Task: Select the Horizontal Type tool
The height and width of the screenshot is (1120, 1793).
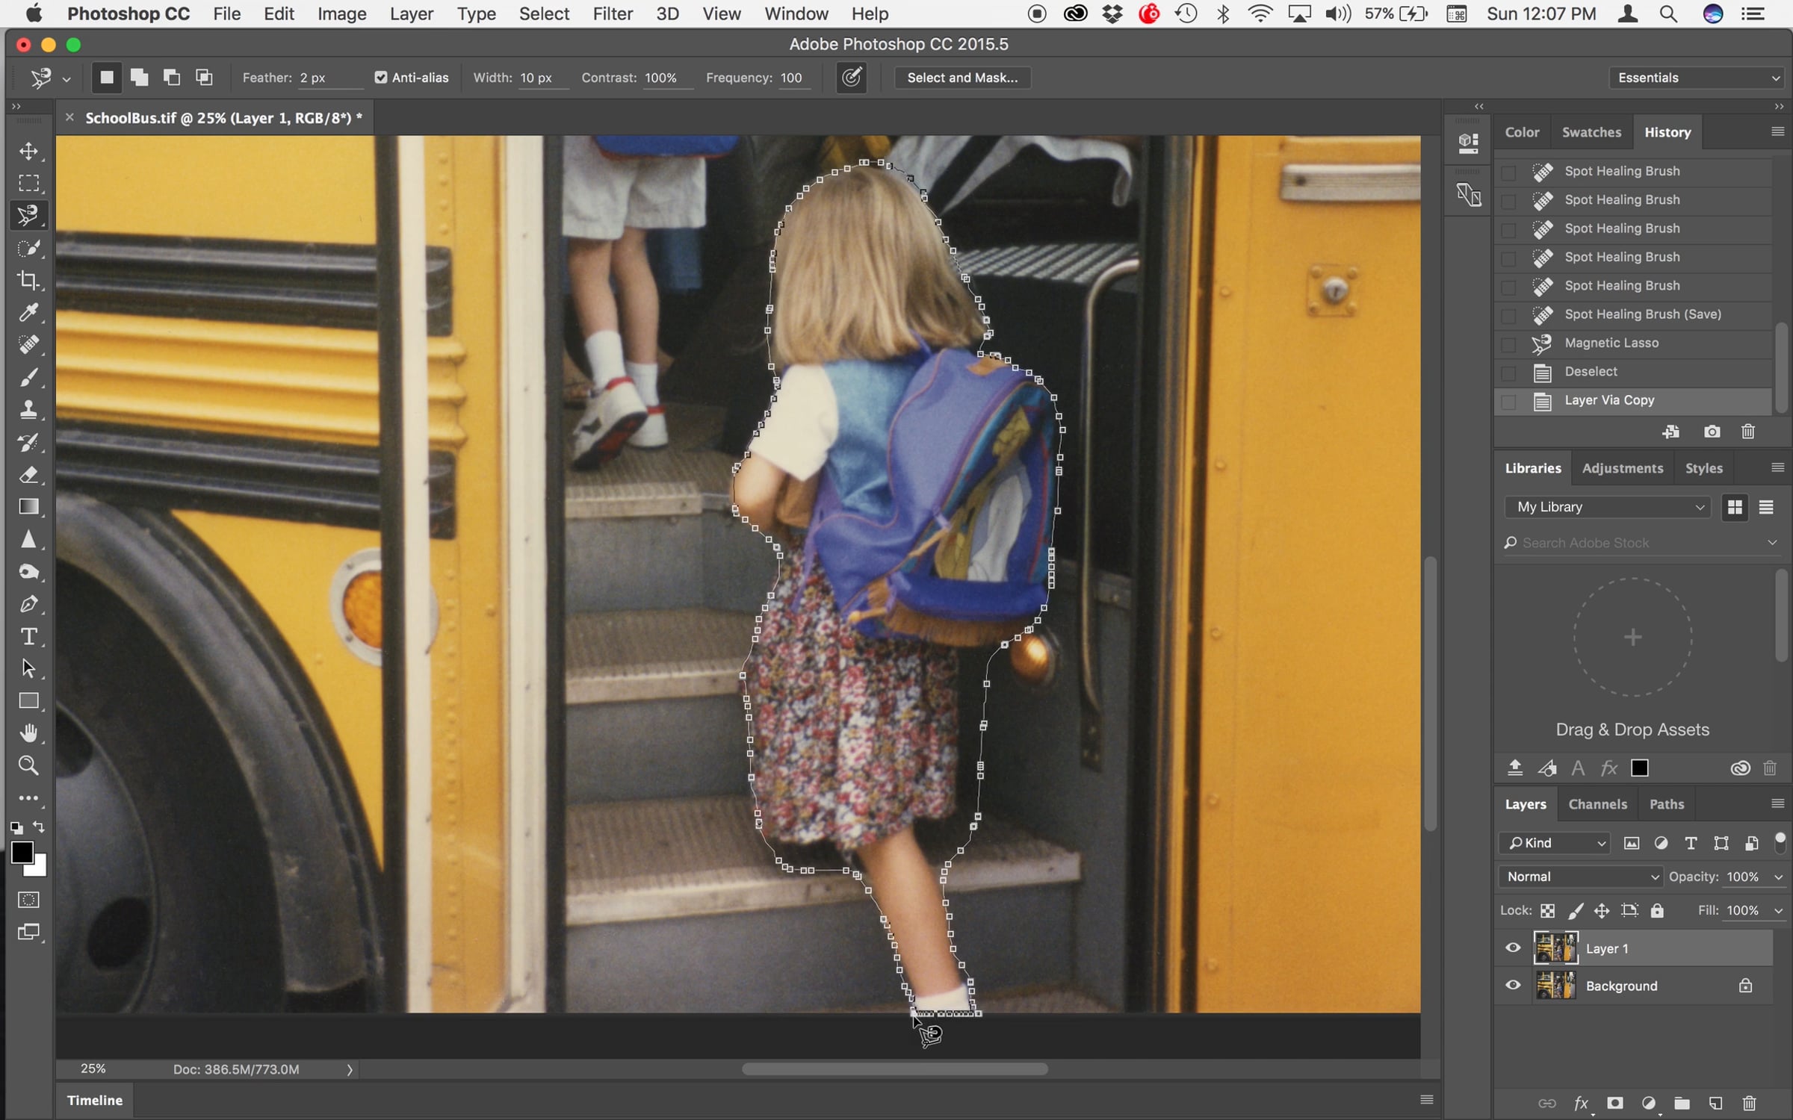Action: pos(28,636)
